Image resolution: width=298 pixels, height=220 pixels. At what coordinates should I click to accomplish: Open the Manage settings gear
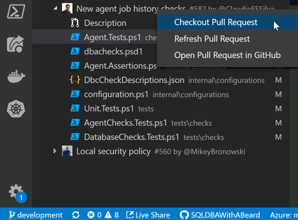(16, 192)
